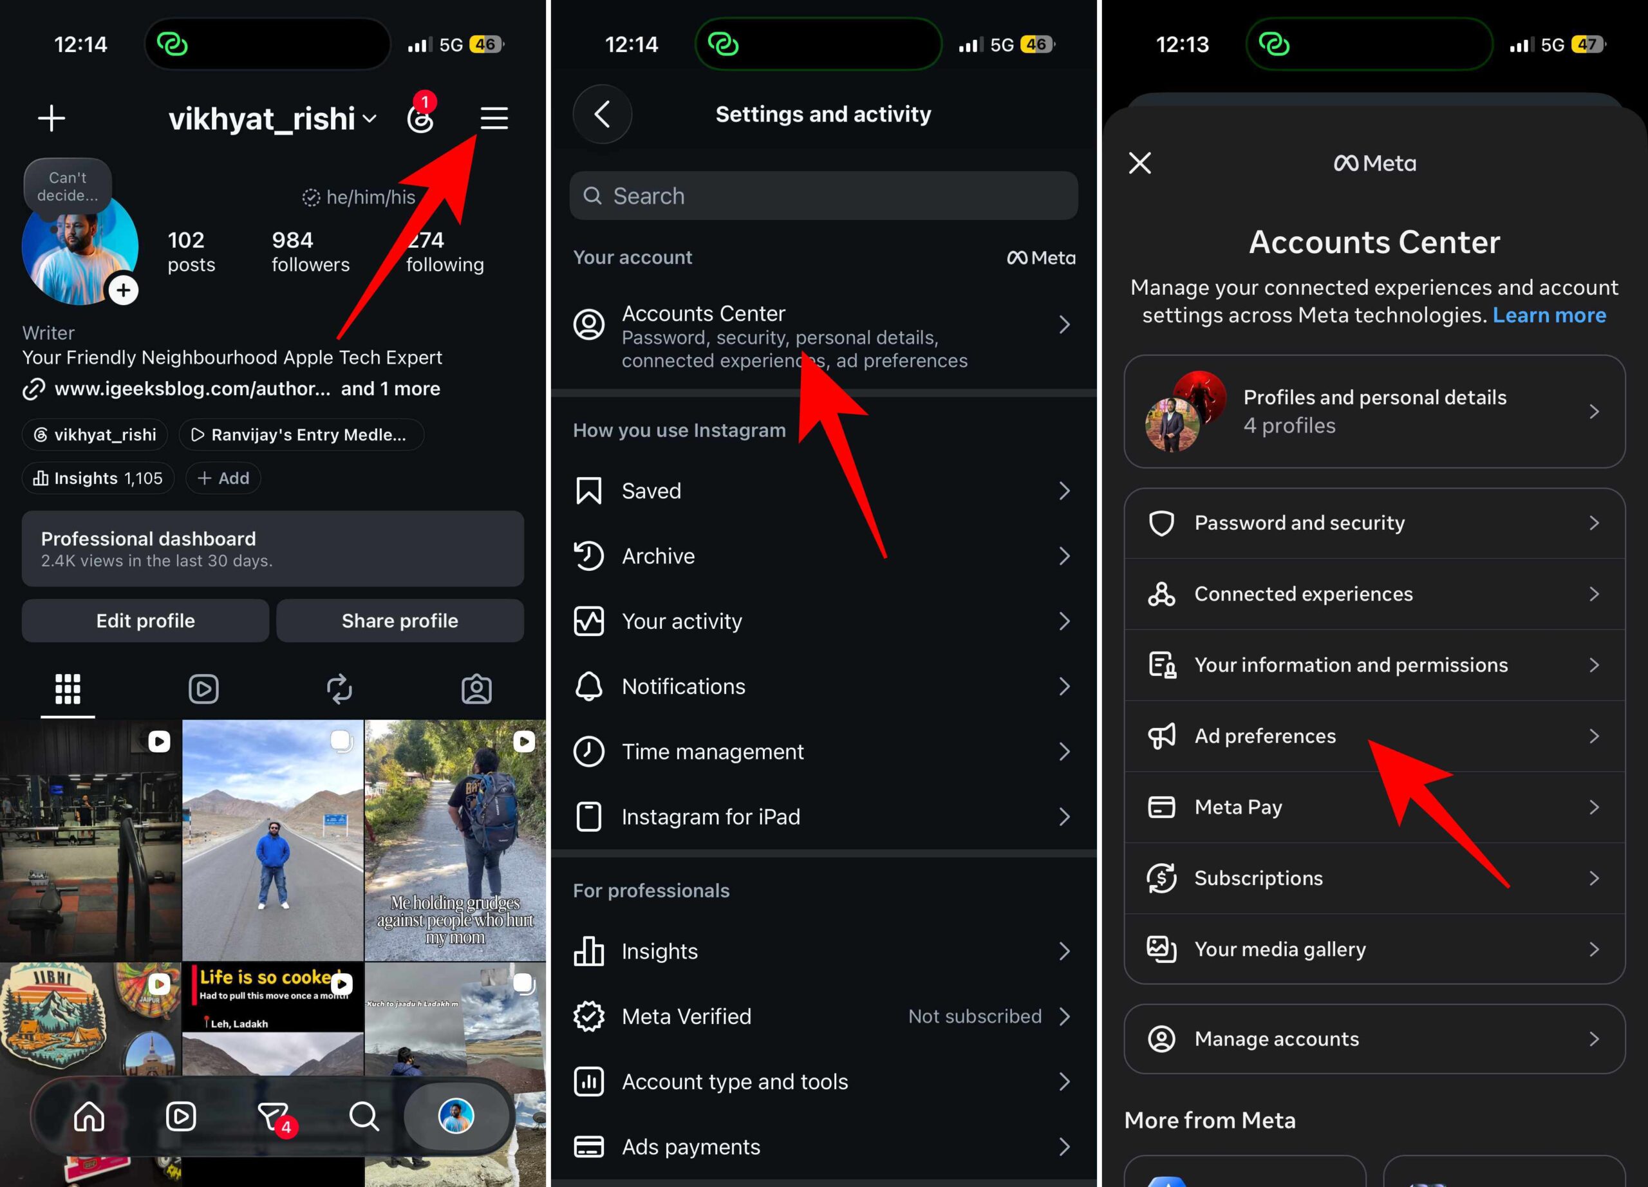The height and width of the screenshot is (1187, 1648).
Task: Expand the Subscriptions chevron
Action: tap(1594, 878)
